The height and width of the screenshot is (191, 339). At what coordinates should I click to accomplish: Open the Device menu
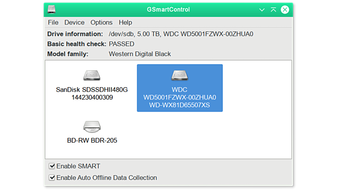point(74,22)
